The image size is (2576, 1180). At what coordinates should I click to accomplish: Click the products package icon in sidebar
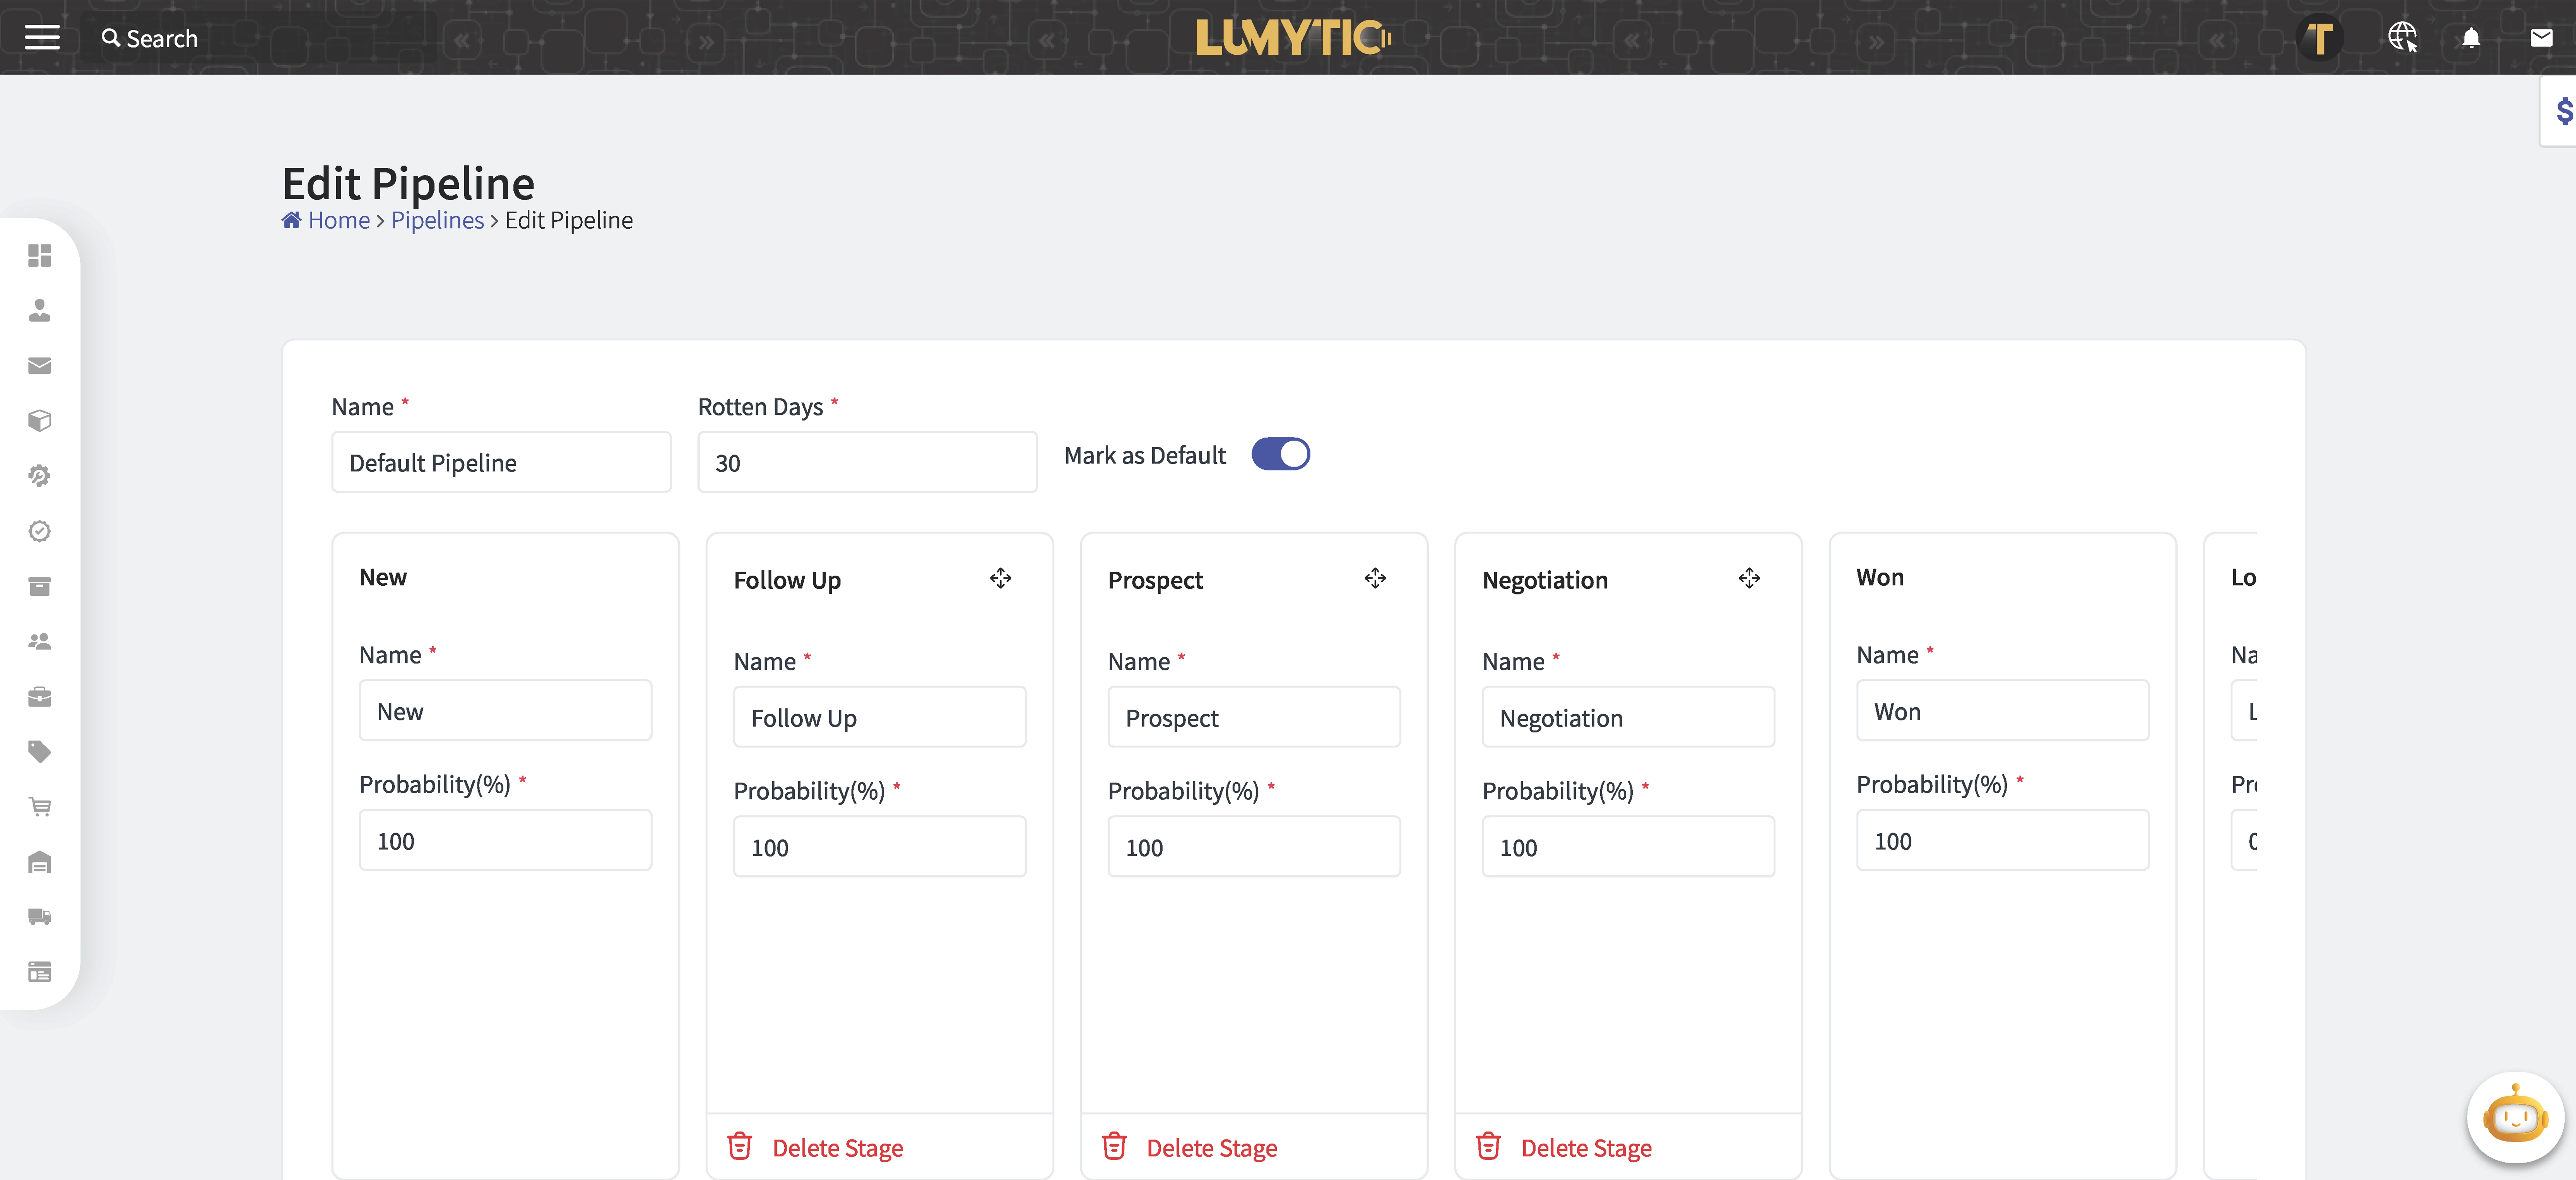(40, 420)
